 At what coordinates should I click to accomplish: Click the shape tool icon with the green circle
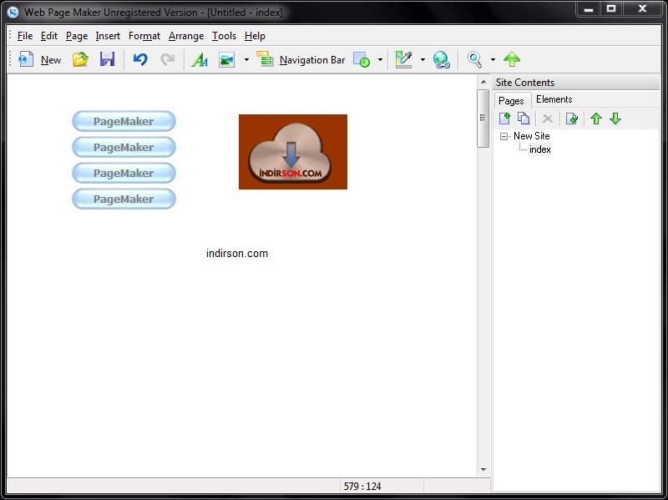(x=362, y=59)
